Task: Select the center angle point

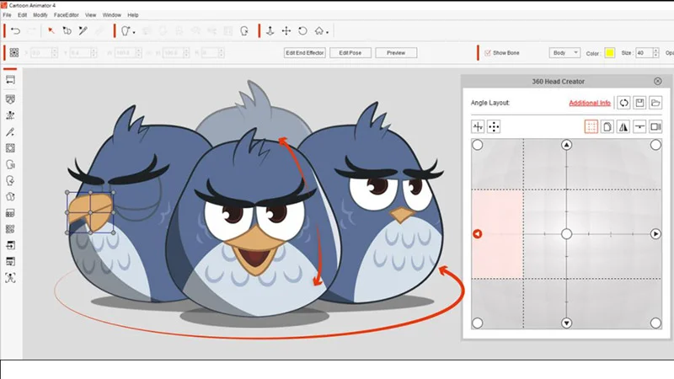Action: point(566,234)
